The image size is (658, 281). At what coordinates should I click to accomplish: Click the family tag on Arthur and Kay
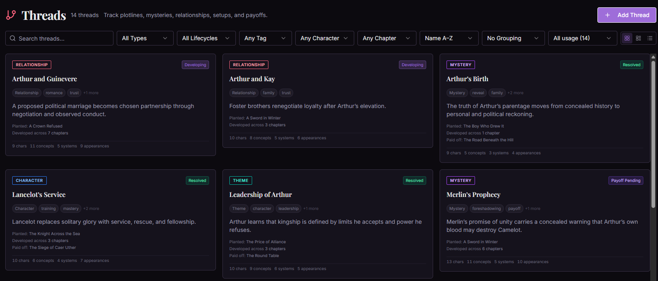[x=269, y=93]
